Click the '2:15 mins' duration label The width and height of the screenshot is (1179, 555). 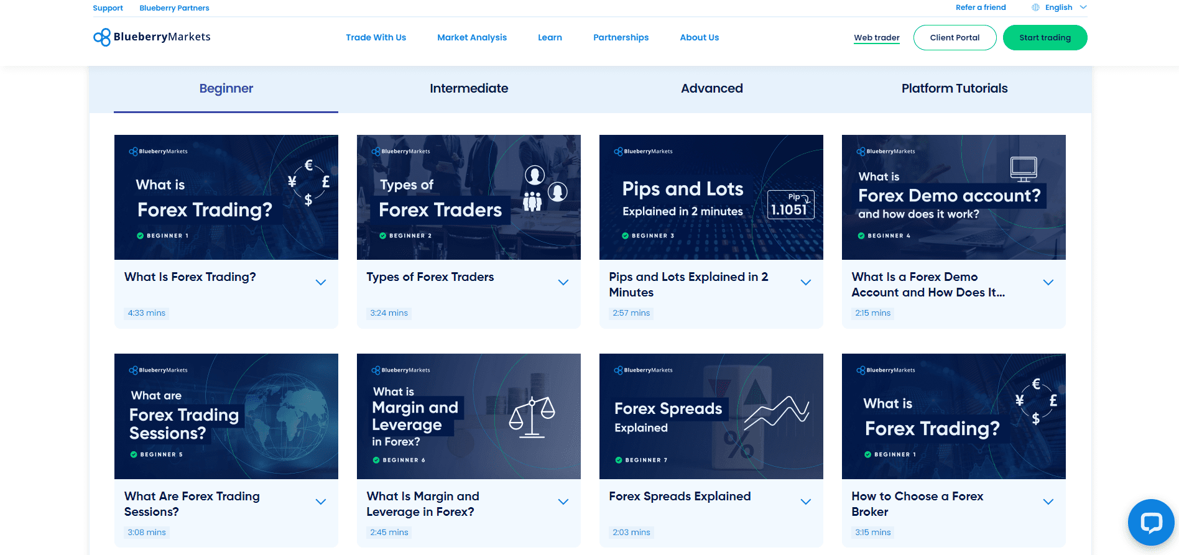(x=873, y=313)
